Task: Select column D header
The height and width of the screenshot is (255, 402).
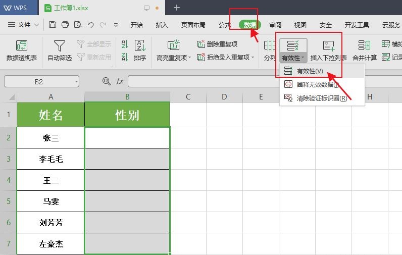Action: pos(224,97)
